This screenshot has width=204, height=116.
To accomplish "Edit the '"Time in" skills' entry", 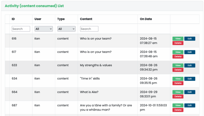I will [x=190, y=79].
